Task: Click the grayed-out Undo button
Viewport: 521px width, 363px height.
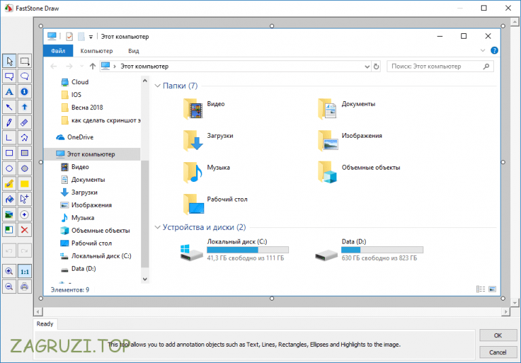Action: tap(9, 250)
